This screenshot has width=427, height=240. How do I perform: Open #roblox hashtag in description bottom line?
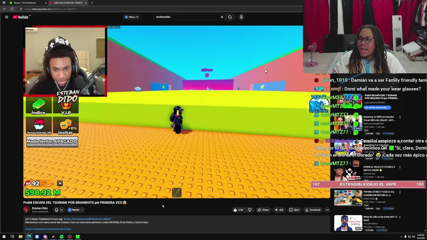[29, 229]
